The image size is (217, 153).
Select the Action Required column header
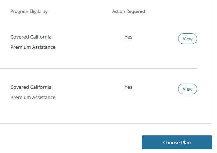[129, 11]
